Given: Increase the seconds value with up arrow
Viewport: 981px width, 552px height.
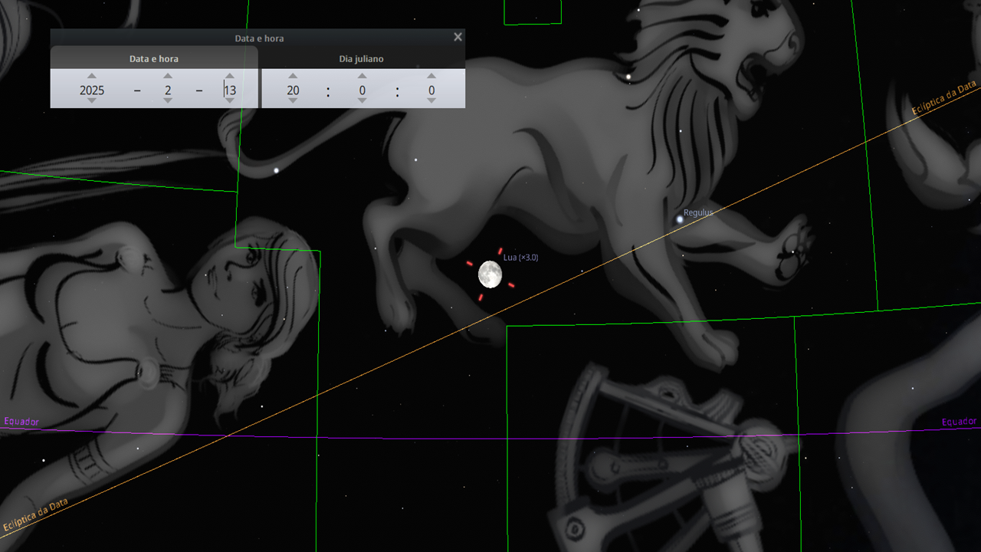Looking at the screenshot, I should click(431, 76).
